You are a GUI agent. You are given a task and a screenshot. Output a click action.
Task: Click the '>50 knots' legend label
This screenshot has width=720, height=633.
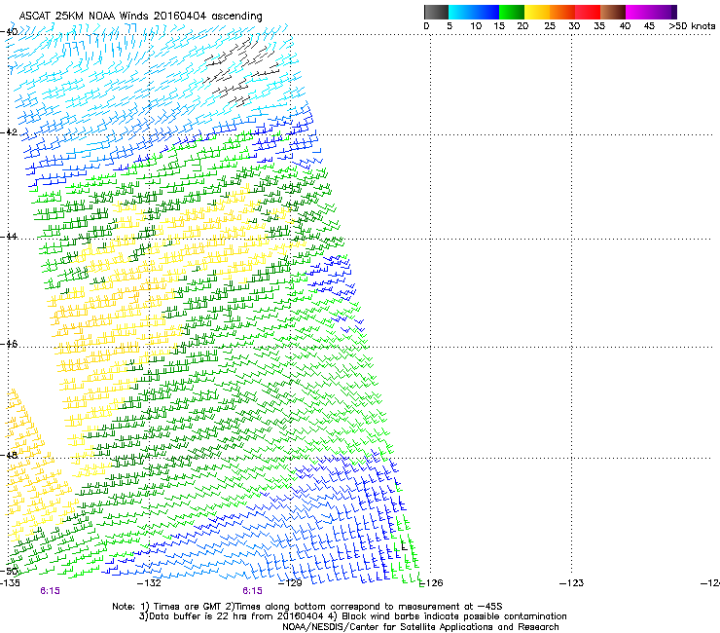click(692, 26)
